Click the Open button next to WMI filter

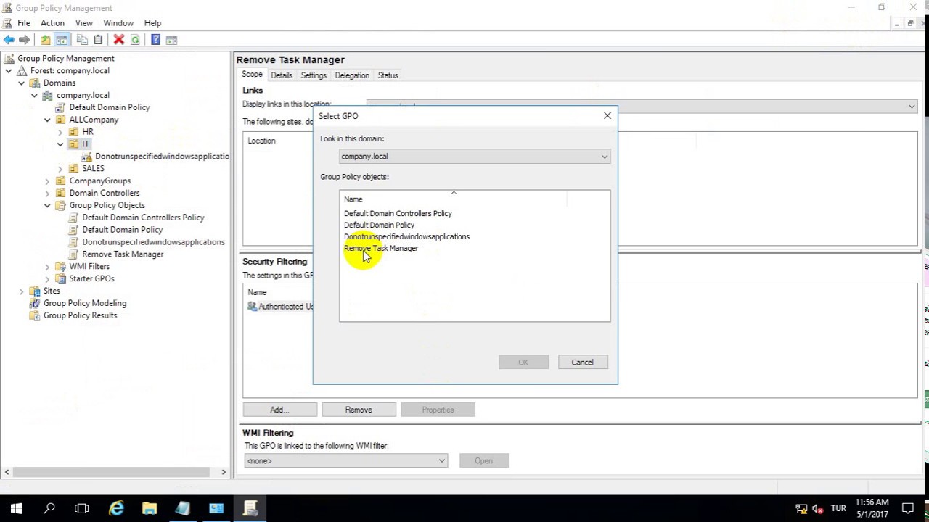(484, 461)
